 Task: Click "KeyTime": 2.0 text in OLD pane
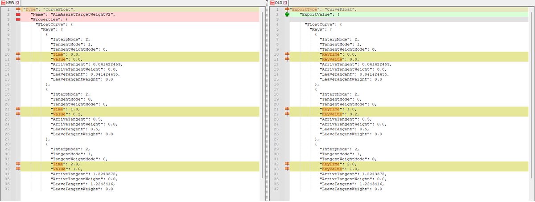point(339,164)
